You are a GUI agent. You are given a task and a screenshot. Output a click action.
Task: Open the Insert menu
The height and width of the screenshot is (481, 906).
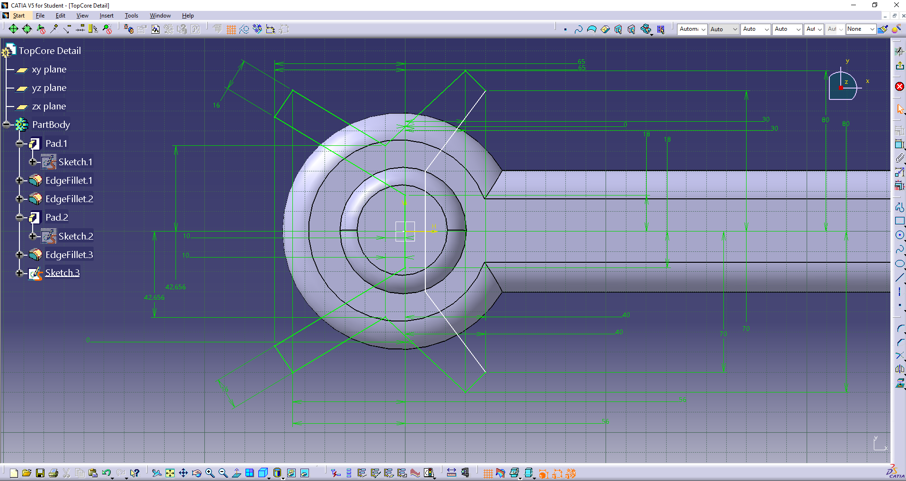tap(106, 16)
